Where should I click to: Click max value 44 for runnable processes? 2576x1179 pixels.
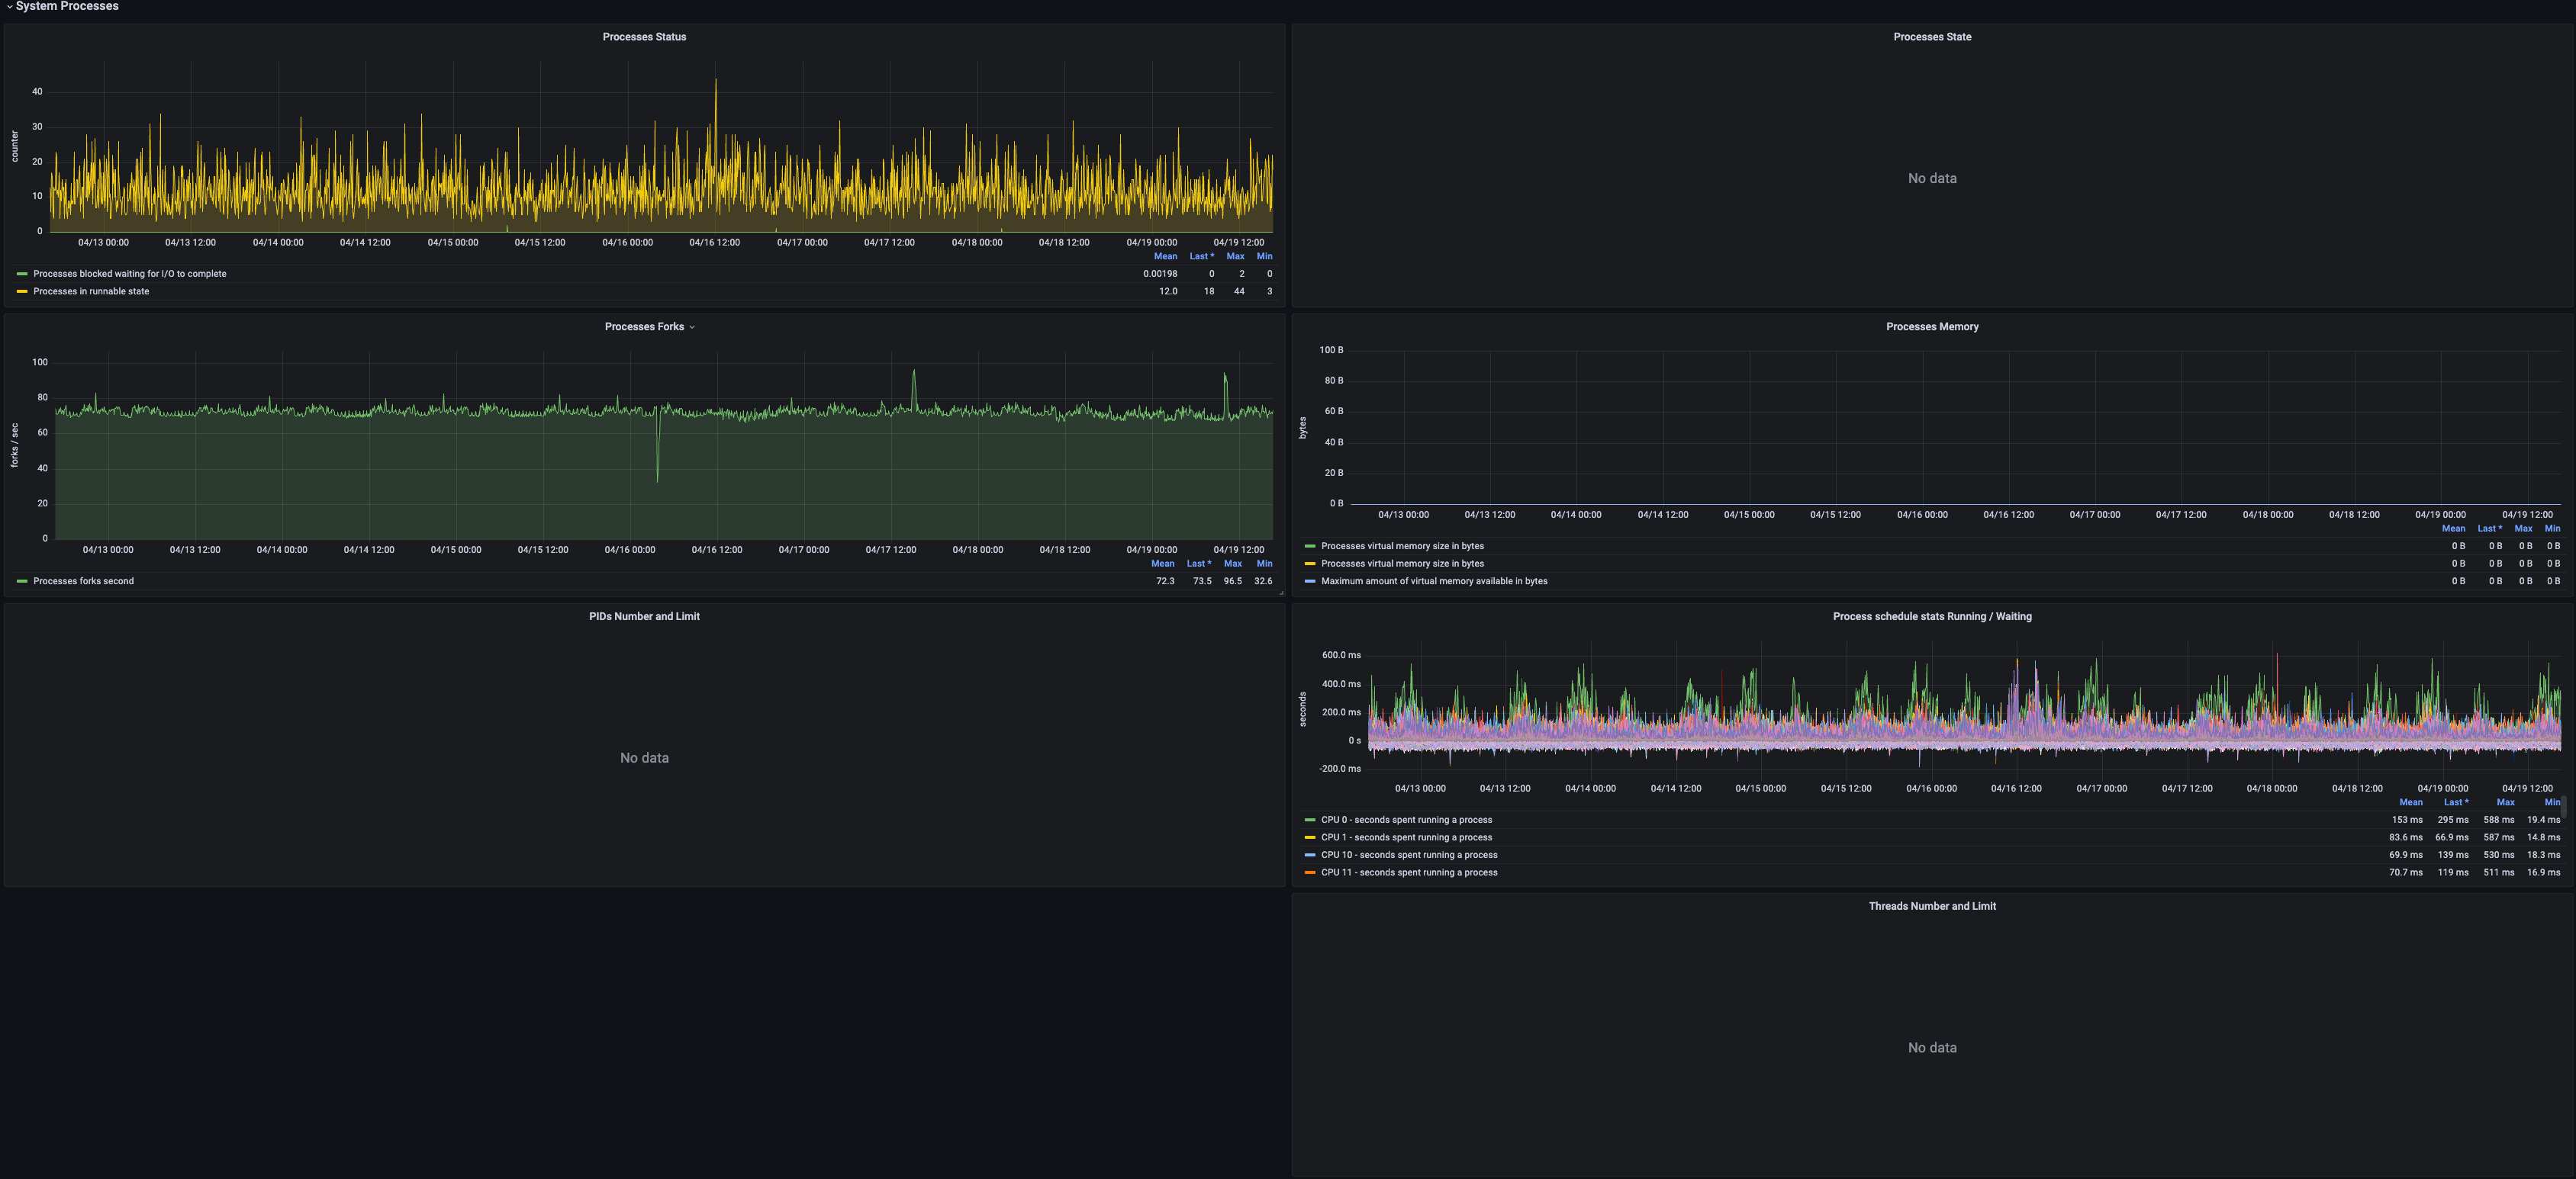1239,292
